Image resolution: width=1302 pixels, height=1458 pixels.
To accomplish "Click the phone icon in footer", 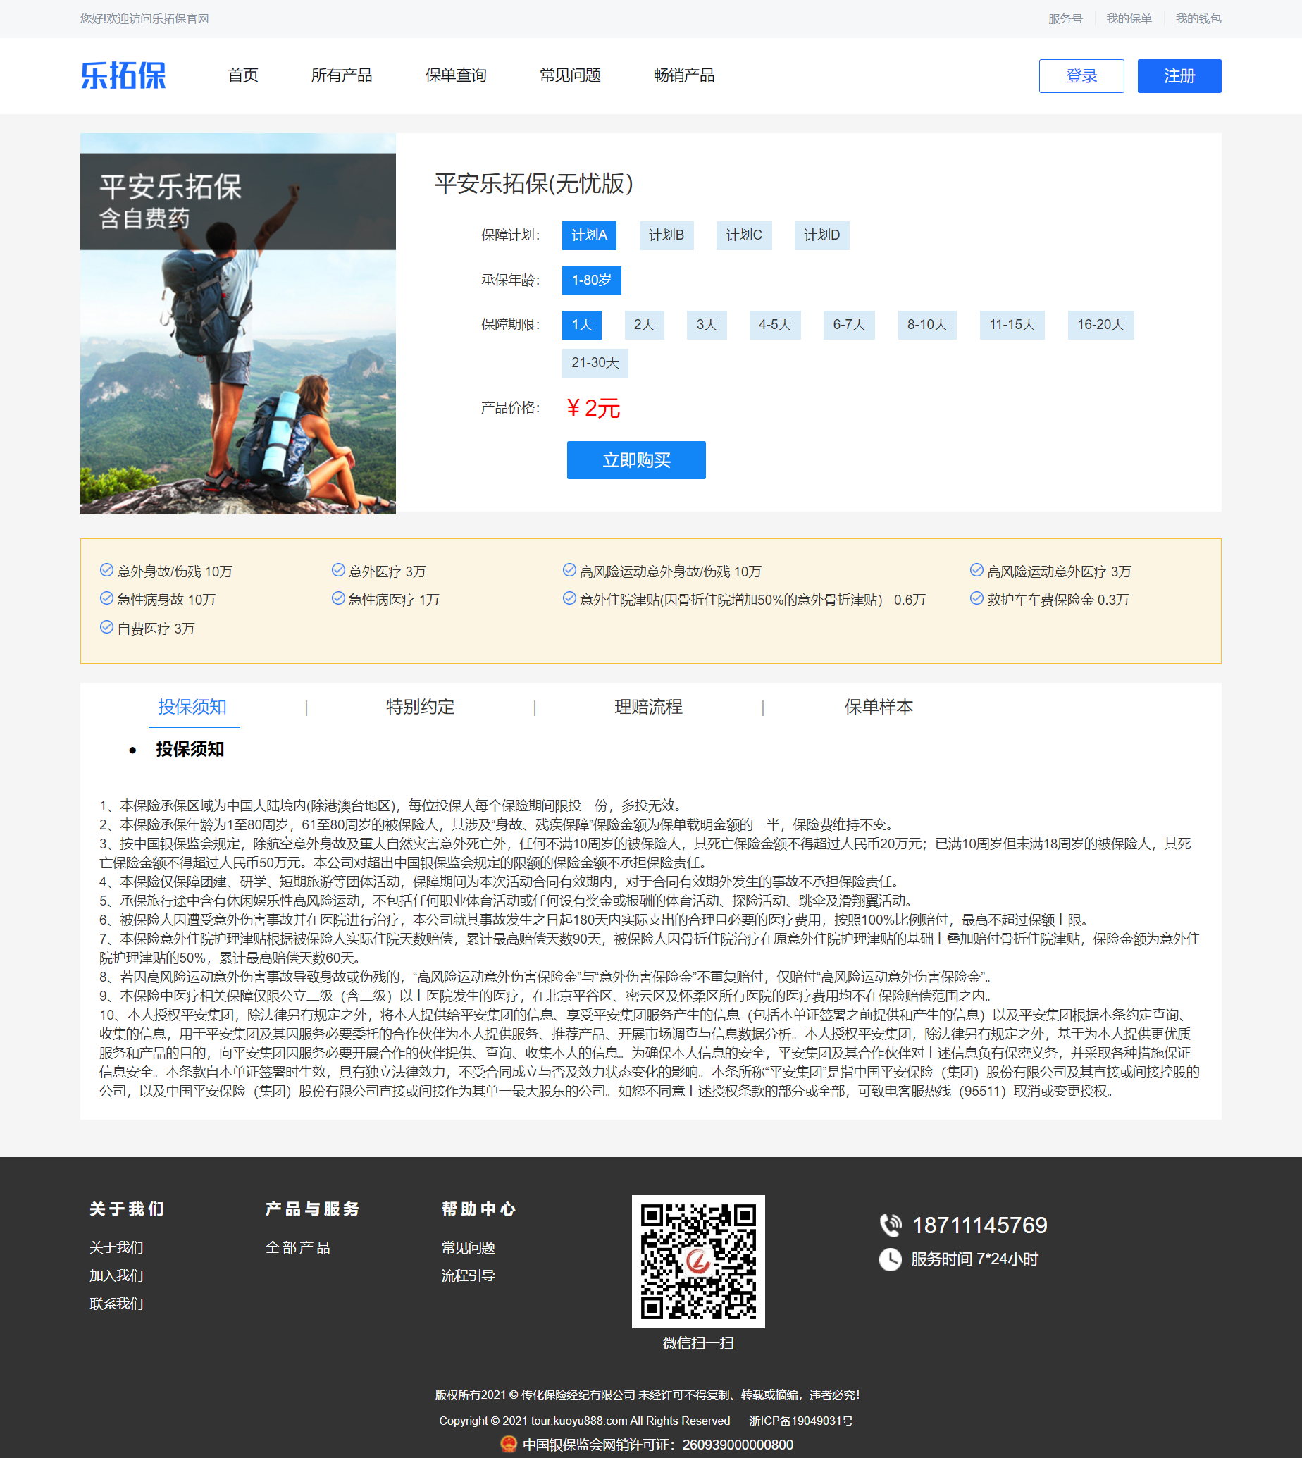I will [890, 1225].
